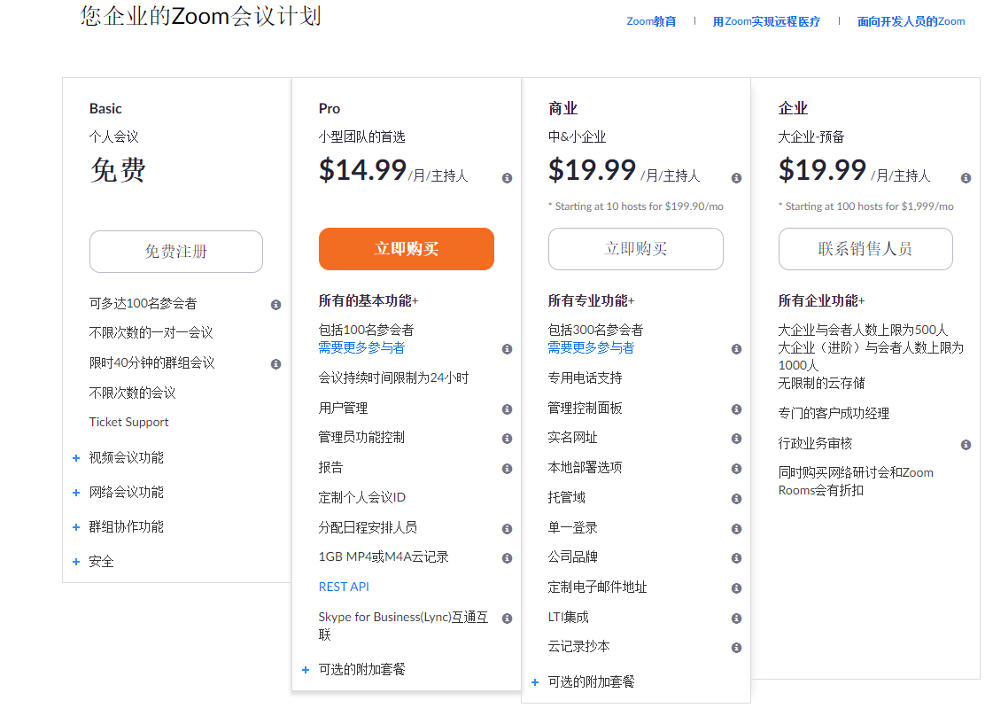Screen dimensions: 985x716
Task: Click info icon for 云记录抄本
Action: (x=736, y=647)
